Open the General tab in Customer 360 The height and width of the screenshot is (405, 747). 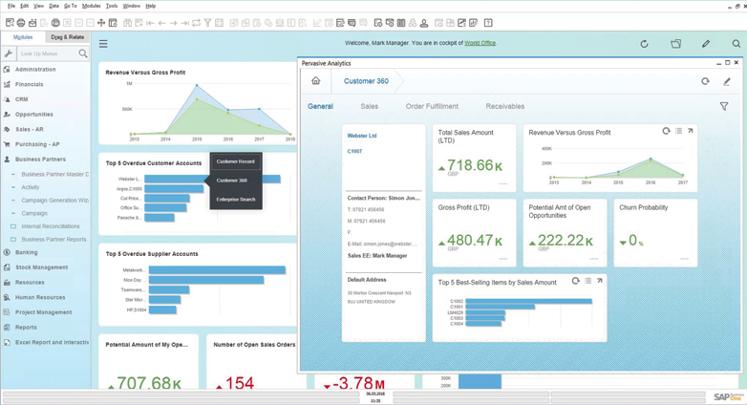320,106
